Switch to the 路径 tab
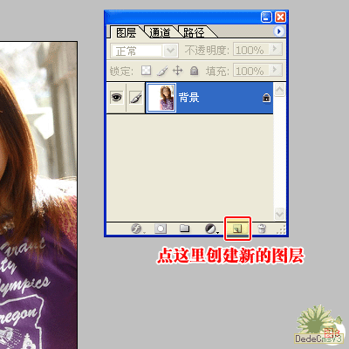This screenshot has height=349, width=349. click(x=194, y=32)
